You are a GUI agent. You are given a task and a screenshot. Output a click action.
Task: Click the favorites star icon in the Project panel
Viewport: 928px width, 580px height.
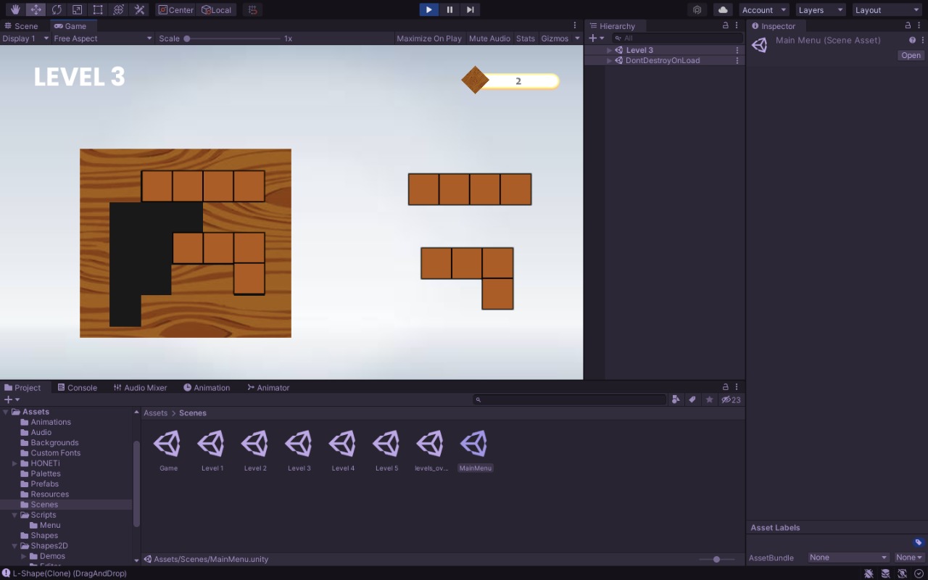[709, 399]
